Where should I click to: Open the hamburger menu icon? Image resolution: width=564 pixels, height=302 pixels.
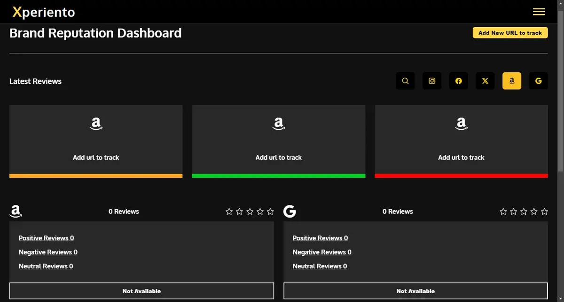(539, 12)
